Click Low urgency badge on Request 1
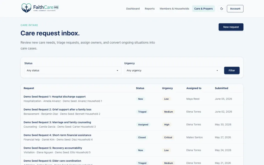Screen dimensions: 264x165 click(166, 99)
